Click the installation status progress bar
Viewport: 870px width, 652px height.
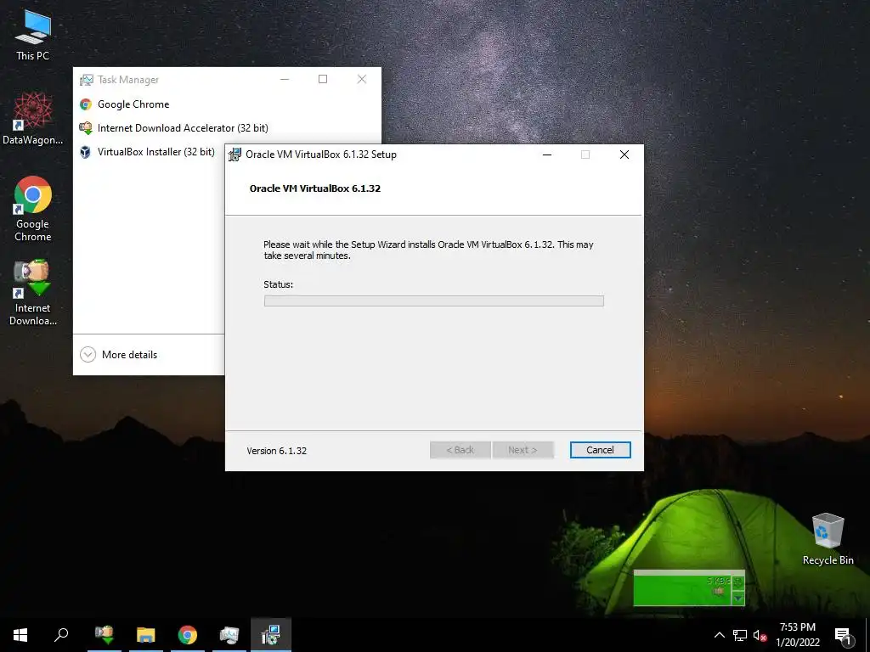(x=434, y=301)
